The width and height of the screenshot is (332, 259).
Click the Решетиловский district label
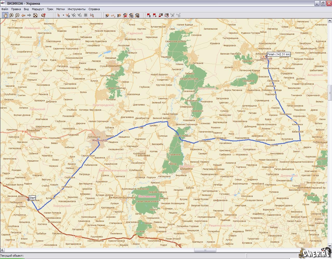click(x=220, y=225)
